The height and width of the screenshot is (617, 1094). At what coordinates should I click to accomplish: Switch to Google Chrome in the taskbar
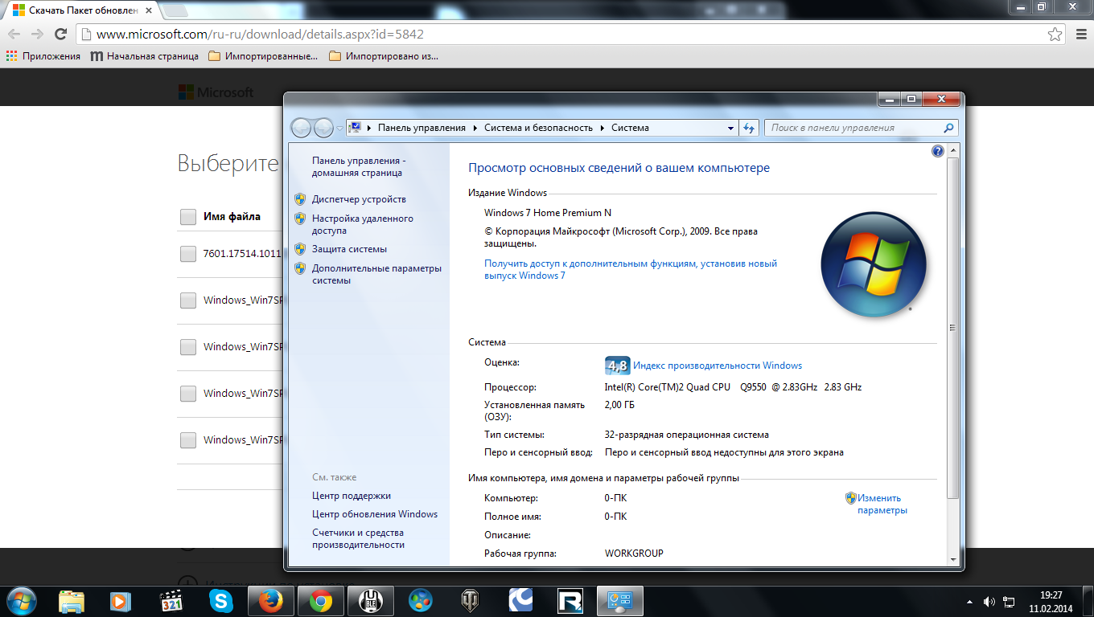point(321,601)
